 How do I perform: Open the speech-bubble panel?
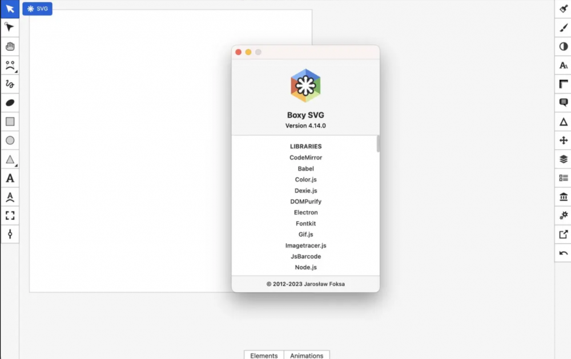click(564, 103)
